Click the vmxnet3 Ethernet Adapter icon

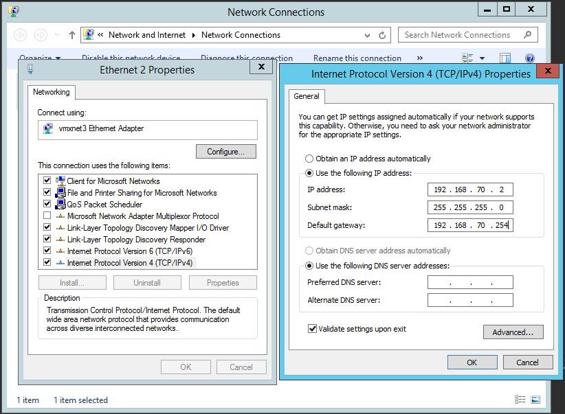click(x=46, y=130)
